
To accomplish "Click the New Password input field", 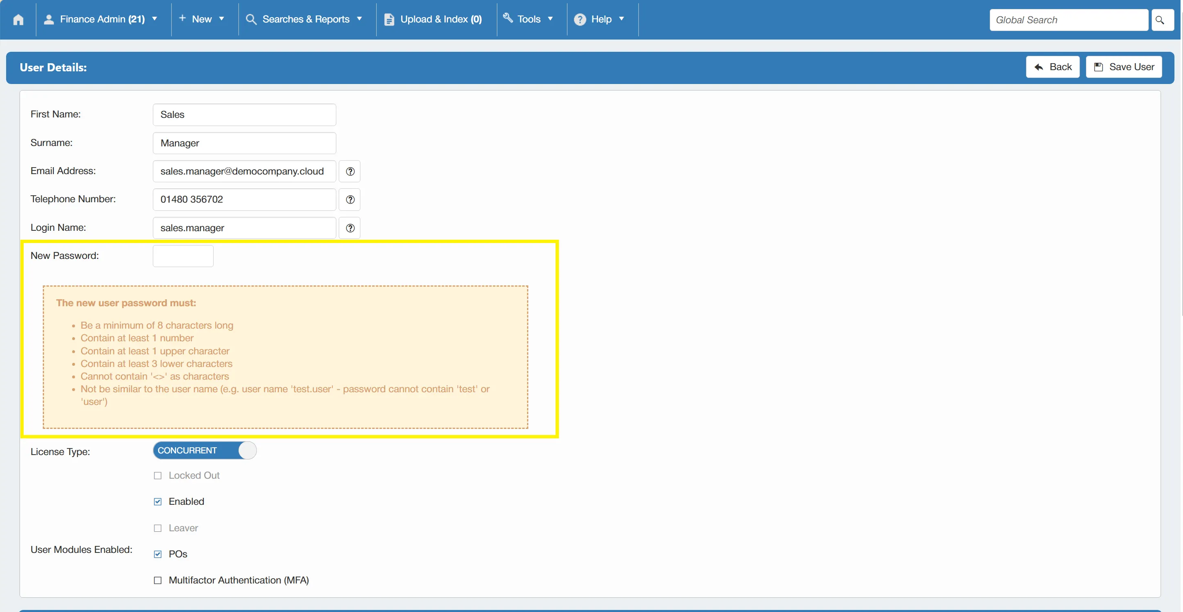I will tap(183, 256).
